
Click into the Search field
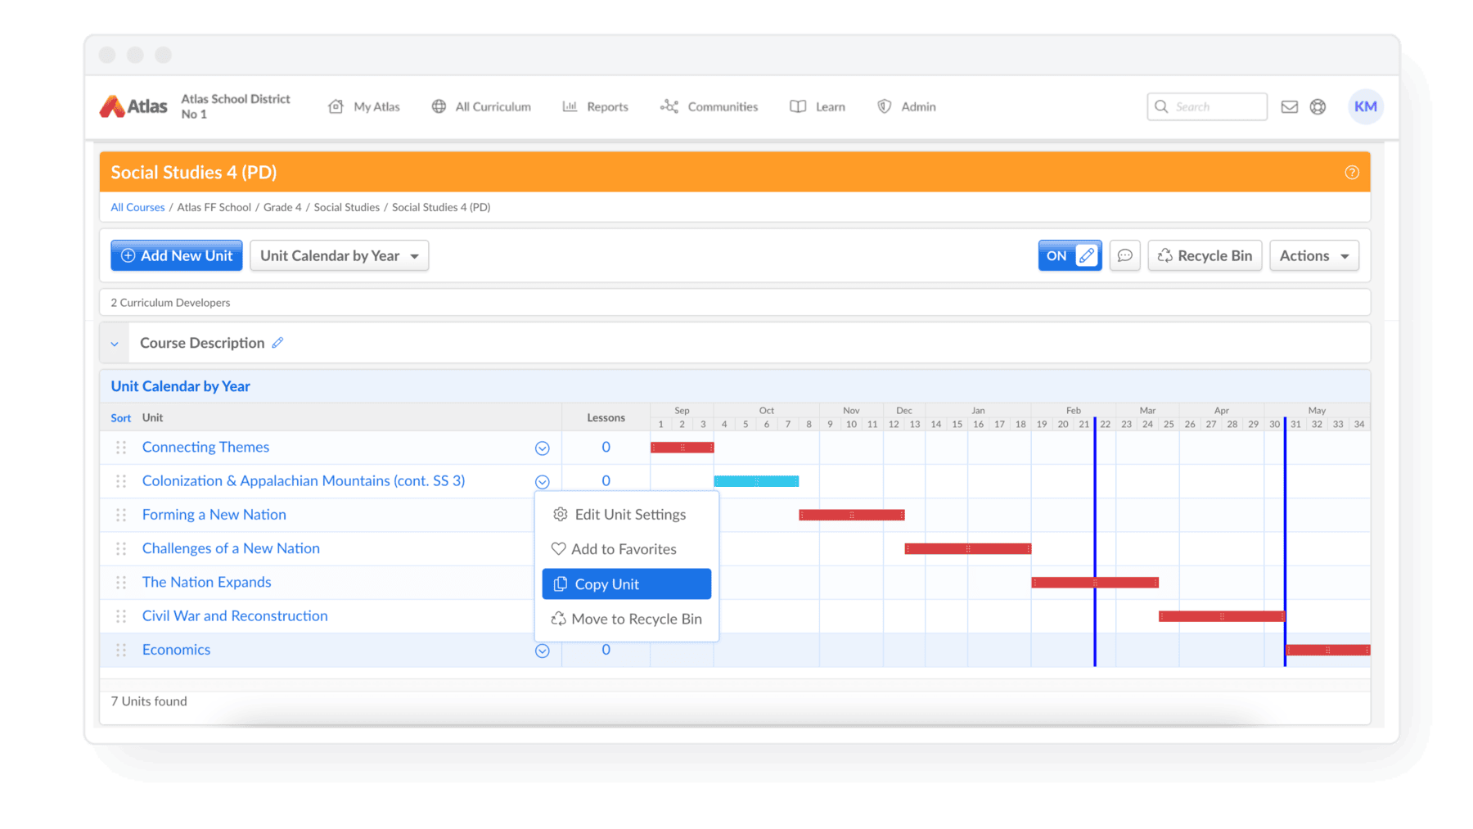pos(1215,106)
